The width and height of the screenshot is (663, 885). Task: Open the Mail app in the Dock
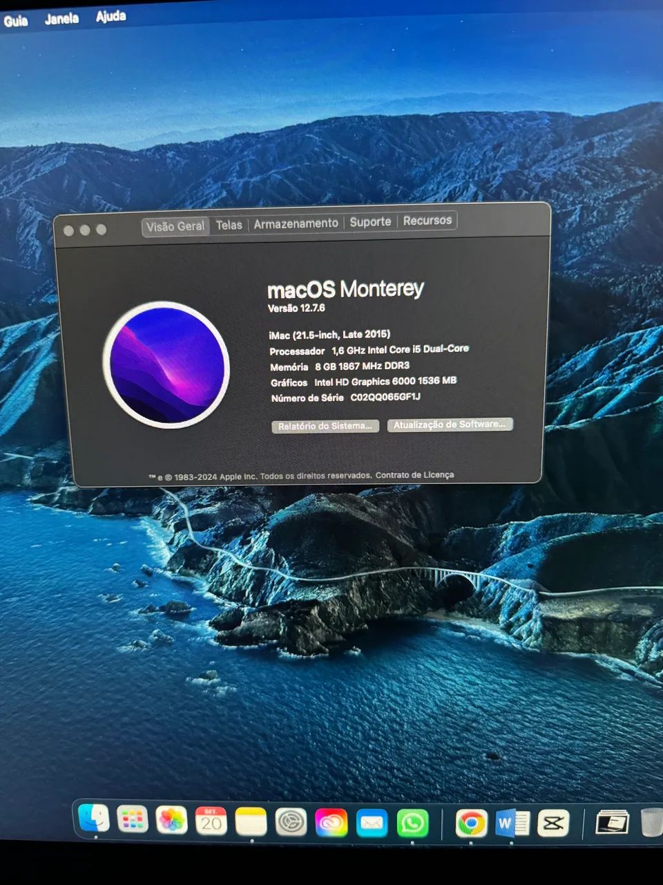pos(372,823)
